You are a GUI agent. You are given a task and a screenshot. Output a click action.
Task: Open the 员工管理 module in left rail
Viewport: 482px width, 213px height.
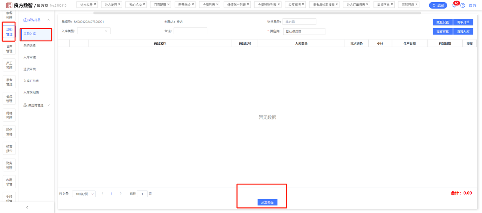tap(9, 65)
